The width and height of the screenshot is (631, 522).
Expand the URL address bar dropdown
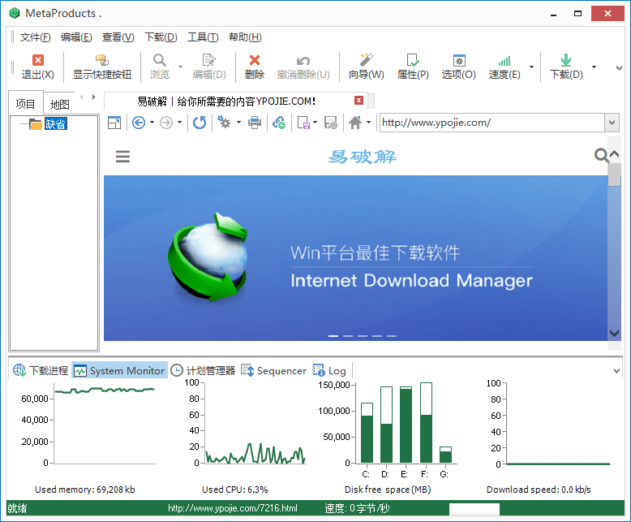pyautogui.click(x=612, y=123)
